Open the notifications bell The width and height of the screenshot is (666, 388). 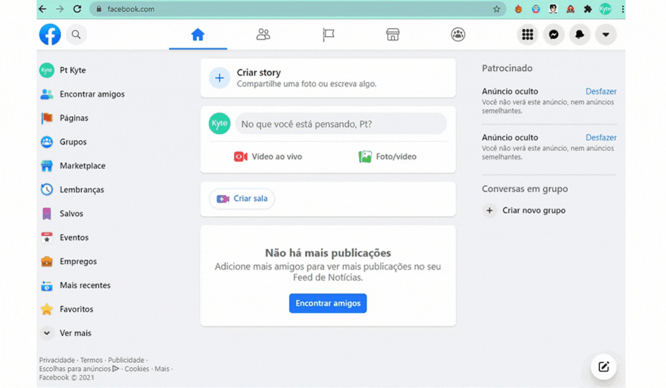tap(579, 34)
